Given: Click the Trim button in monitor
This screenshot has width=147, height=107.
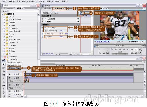Looking at the screenshot, I should (140, 53).
